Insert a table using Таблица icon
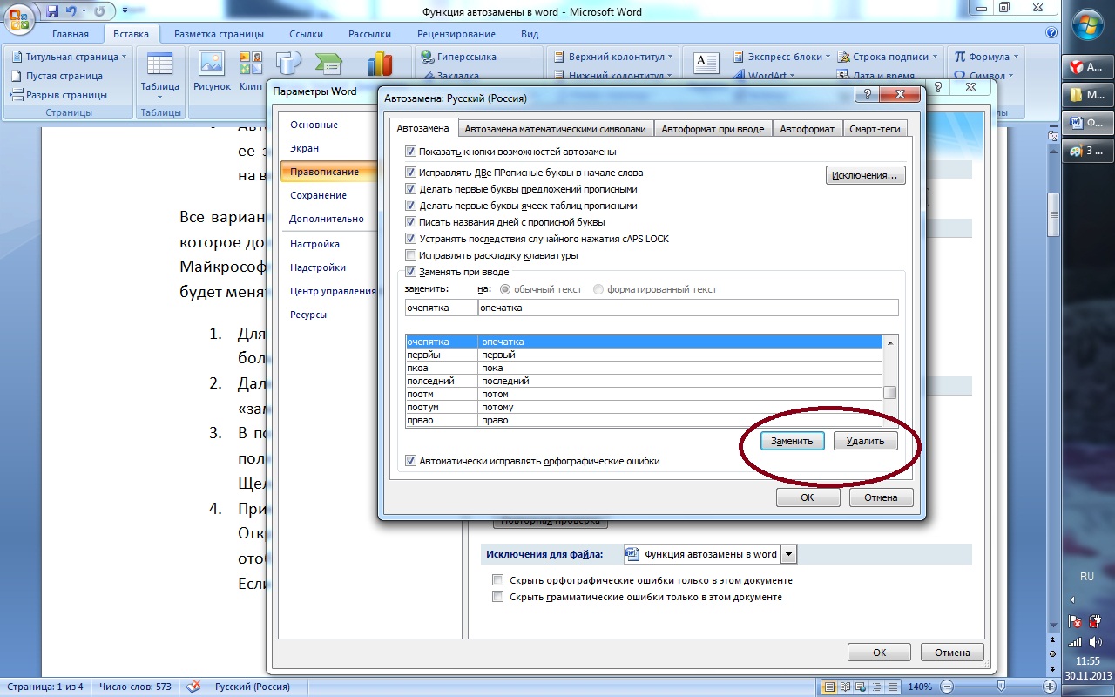This screenshot has width=1115, height=697. [159, 70]
